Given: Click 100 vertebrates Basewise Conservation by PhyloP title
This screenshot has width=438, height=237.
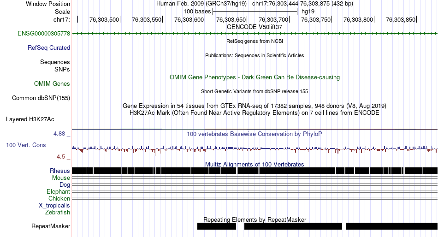Looking at the screenshot, I should [x=254, y=134].
